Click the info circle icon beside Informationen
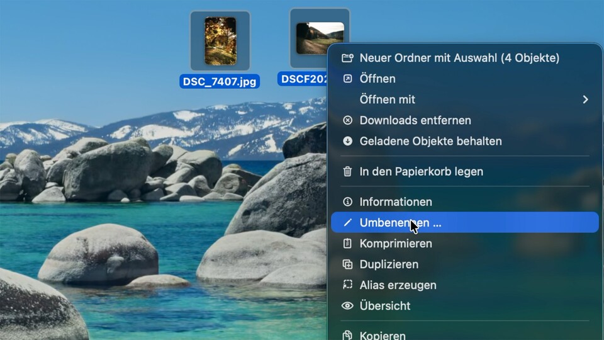 [347, 202]
